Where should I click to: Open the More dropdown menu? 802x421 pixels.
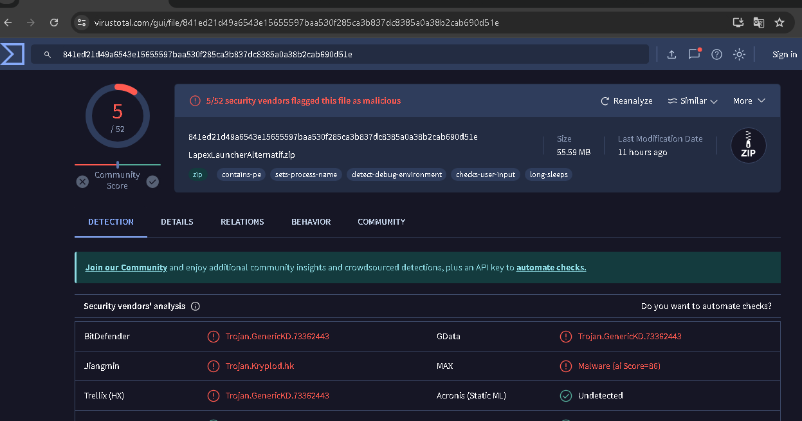click(749, 101)
